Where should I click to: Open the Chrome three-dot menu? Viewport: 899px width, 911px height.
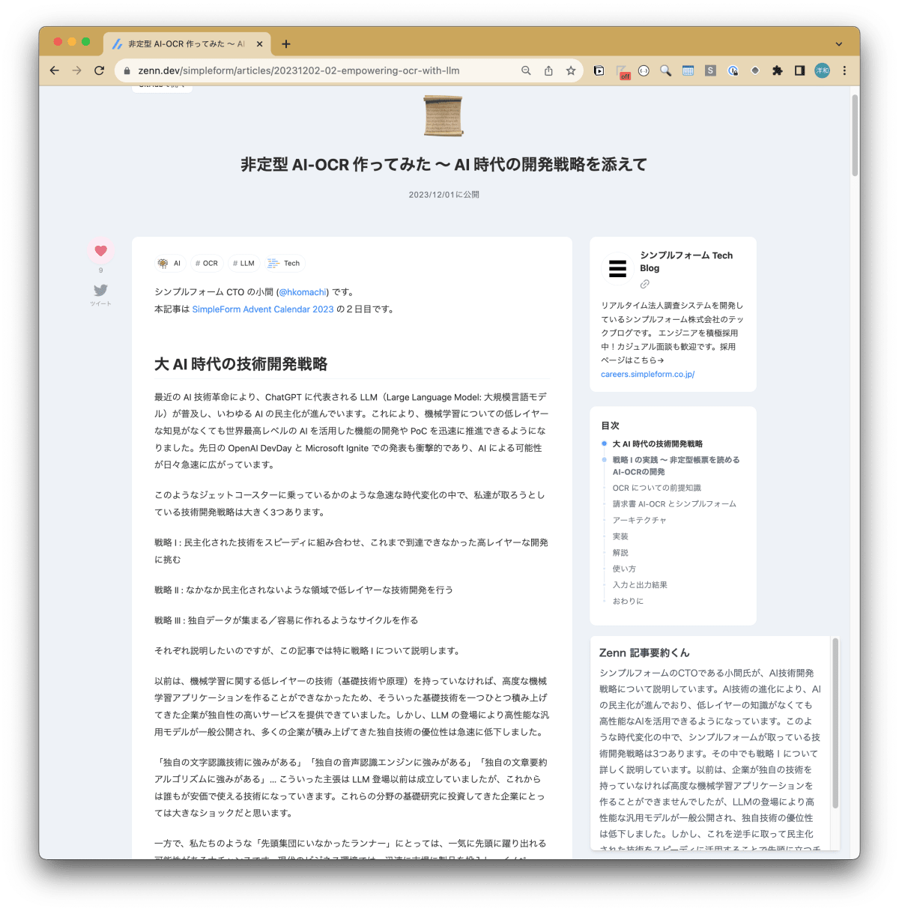click(844, 70)
